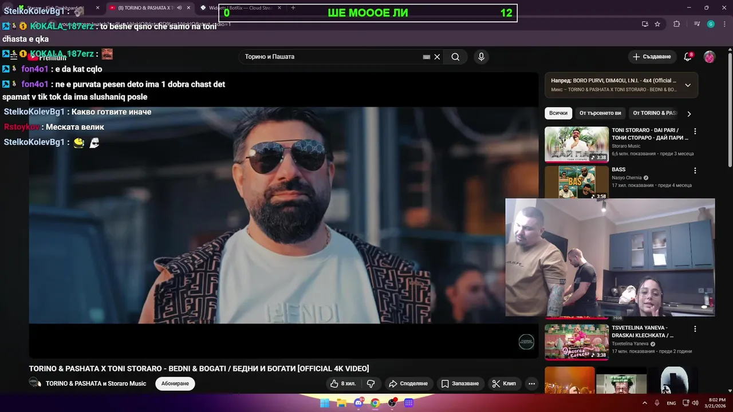Mute the TORINO & PASHATA tab audio icon
Screen dimensions: 733x412
[179, 8]
